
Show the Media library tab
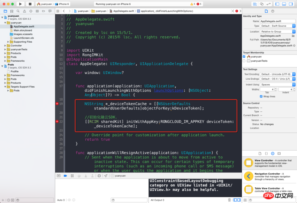tap(279, 153)
